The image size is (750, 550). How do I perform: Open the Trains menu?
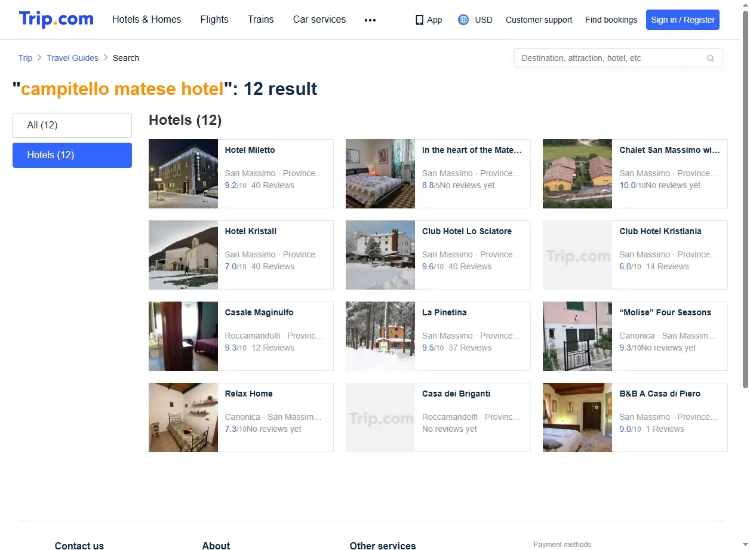click(261, 19)
